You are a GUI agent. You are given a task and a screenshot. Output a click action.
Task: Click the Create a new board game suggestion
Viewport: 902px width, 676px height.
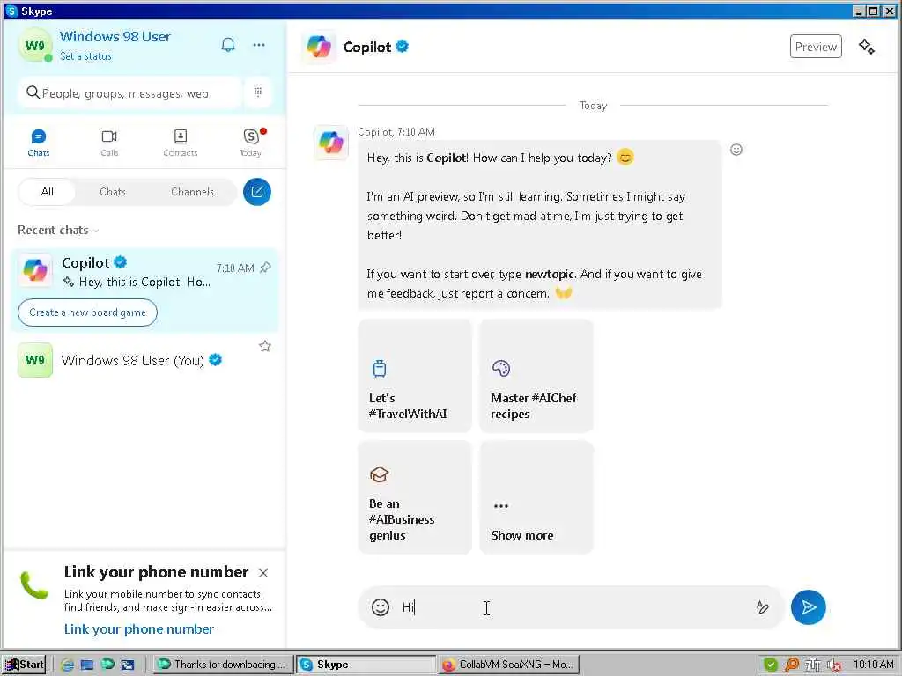tap(87, 312)
